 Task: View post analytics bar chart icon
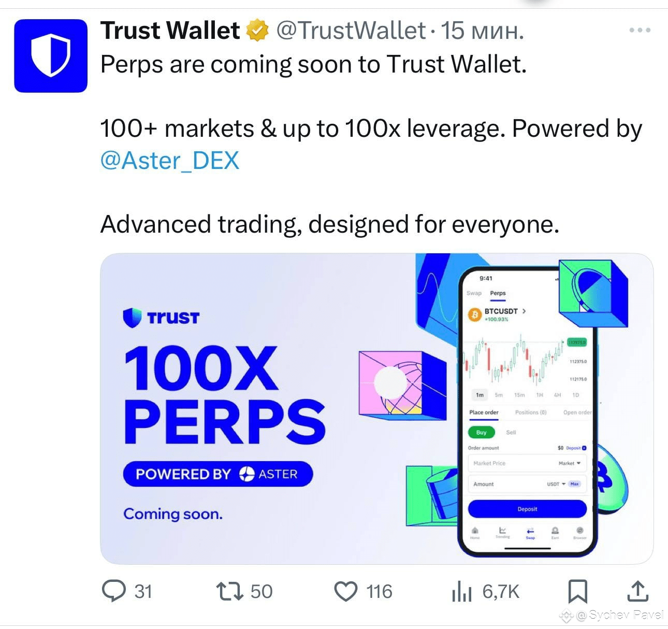coord(461,591)
